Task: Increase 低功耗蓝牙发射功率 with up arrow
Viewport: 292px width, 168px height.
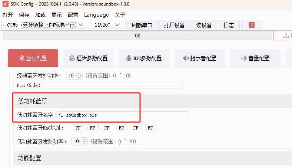Action: [x=84, y=140]
